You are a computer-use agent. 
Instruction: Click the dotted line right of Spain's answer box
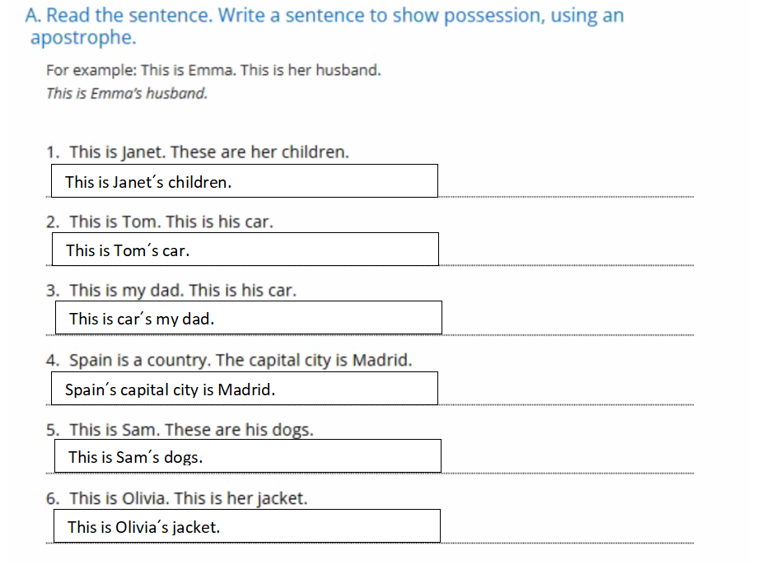565,404
